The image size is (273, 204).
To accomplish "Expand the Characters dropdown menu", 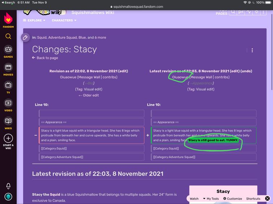I will pyautogui.click(x=64, y=20).
